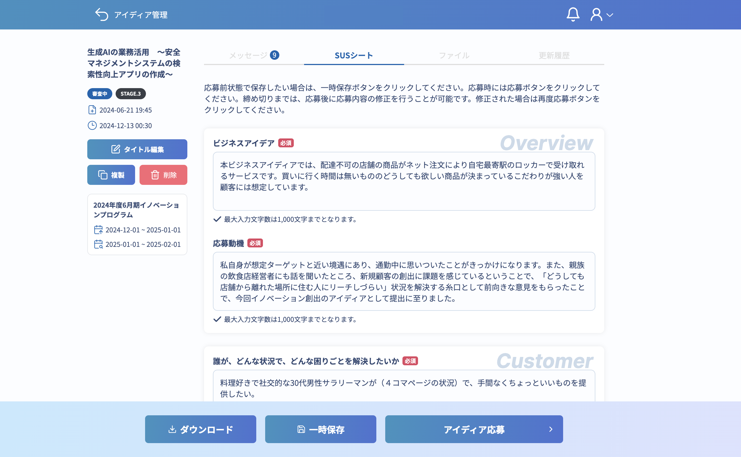Click the updated-time clock icon
741x457 pixels.
tap(92, 125)
